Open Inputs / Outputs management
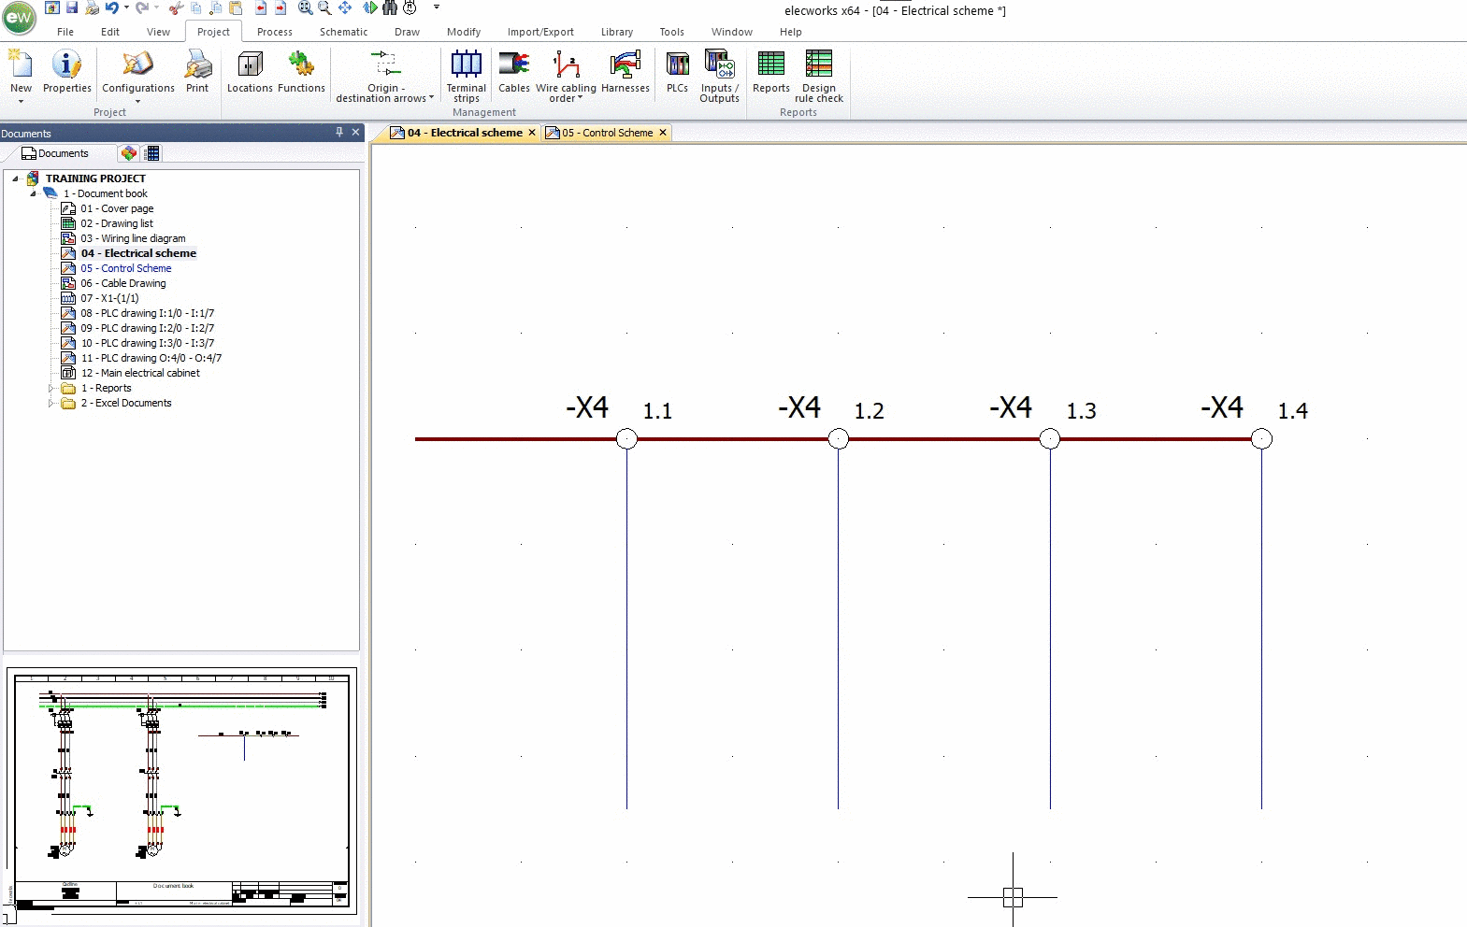1467x927 pixels. pos(720,77)
